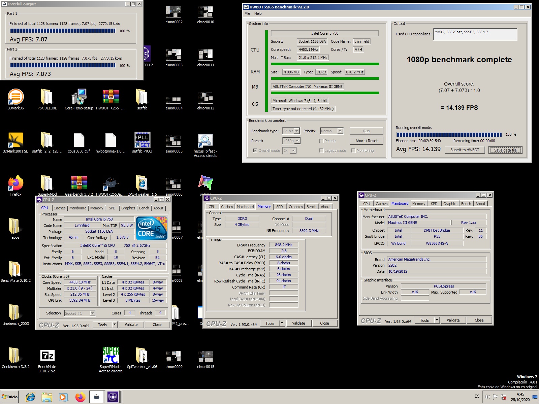
Task: Open the Help menu in HWBOT x265
Action: pyautogui.click(x=258, y=13)
